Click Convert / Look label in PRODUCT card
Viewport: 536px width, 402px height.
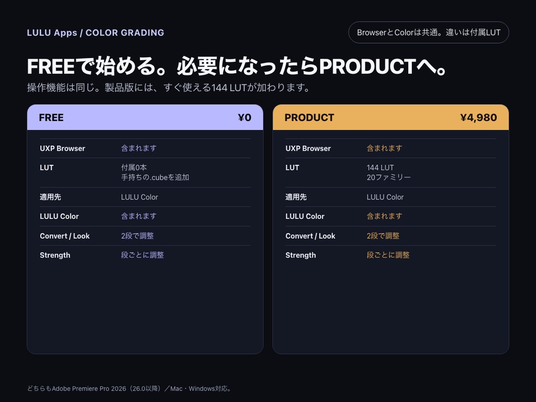click(310, 236)
